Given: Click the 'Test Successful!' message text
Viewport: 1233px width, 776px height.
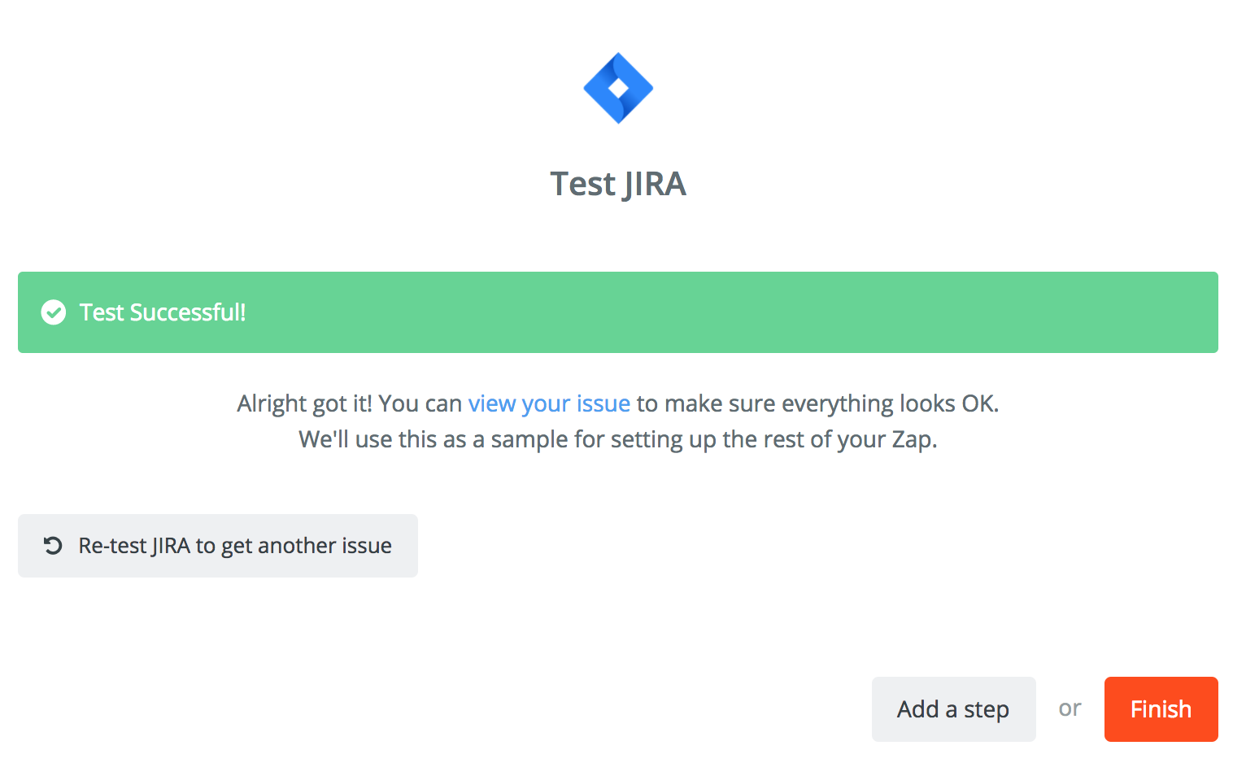Looking at the screenshot, I should click(x=163, y=312).
